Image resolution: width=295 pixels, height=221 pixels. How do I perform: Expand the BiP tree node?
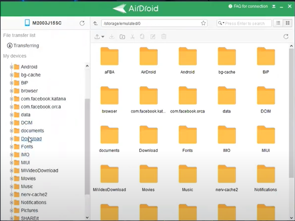pos(12,83)
